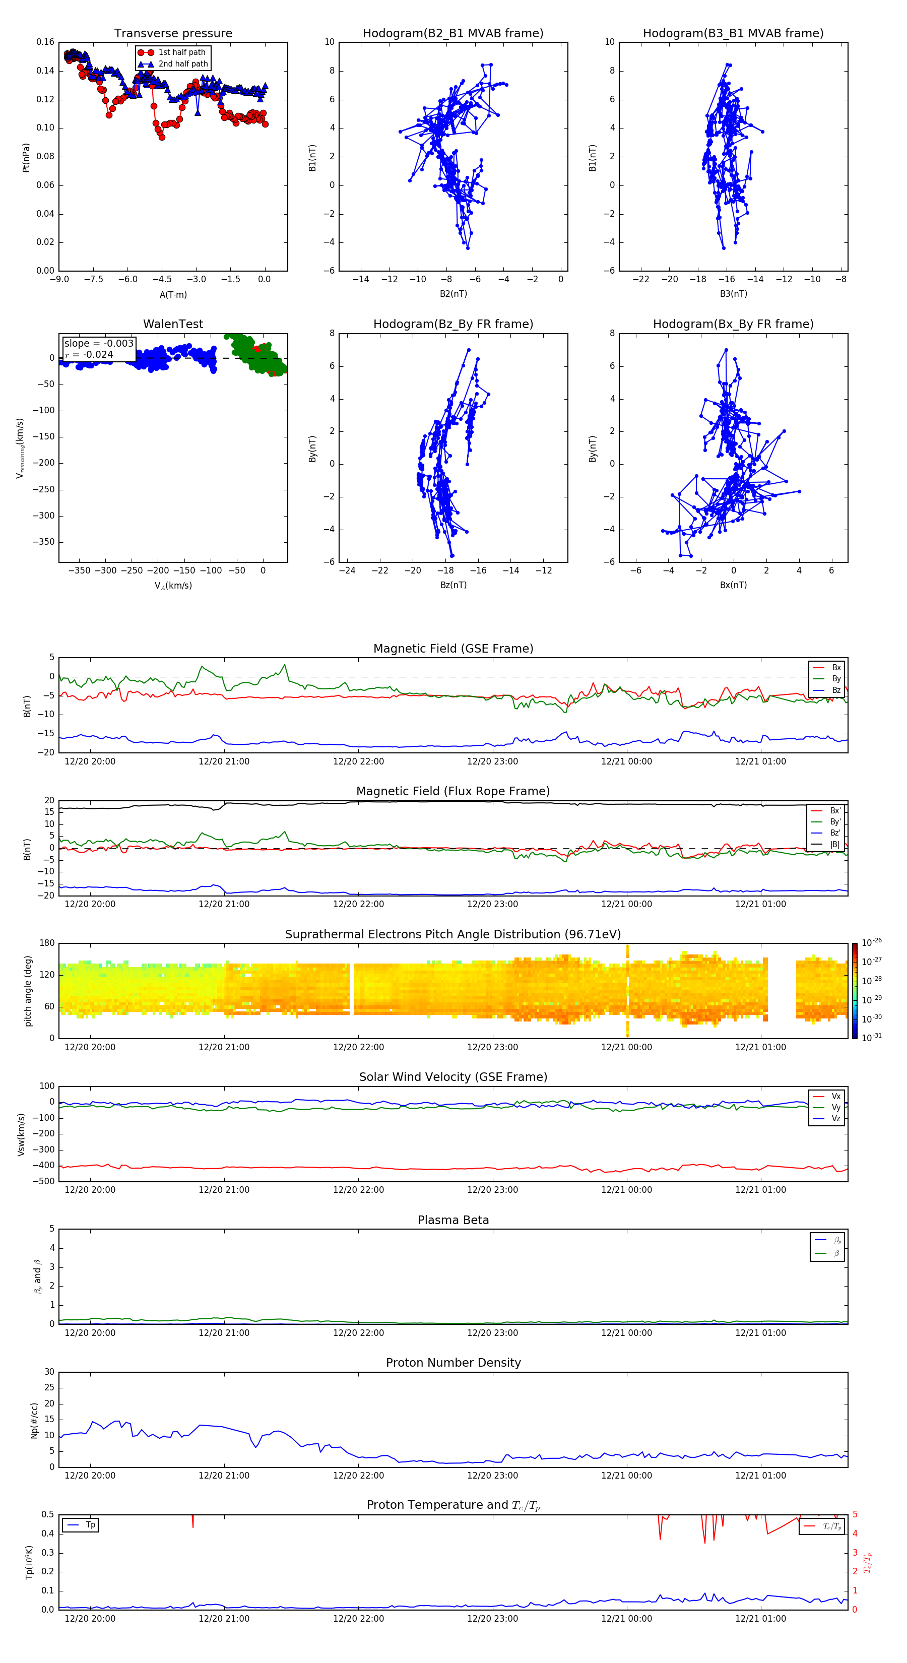Click the 'Solar Wind Velocity (GSE Frame)' title

(x=453, y=1077)
